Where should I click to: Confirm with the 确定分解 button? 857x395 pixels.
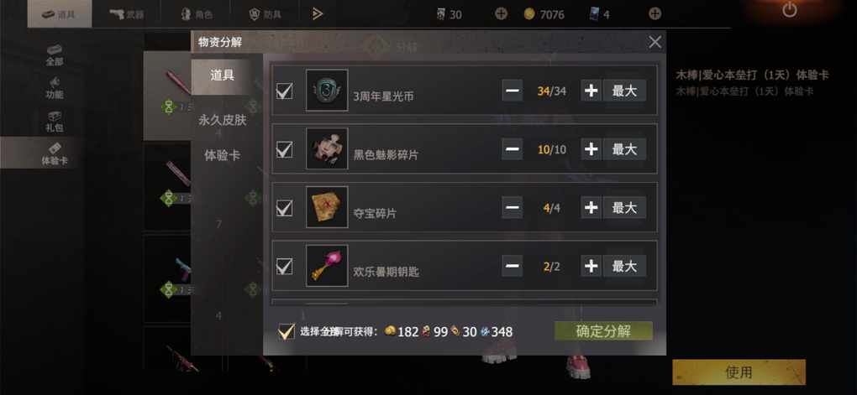[603, 331]
